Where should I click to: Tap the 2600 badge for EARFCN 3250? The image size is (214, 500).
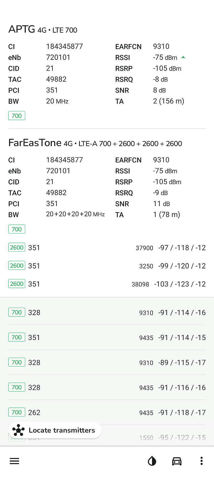[17, 266]
